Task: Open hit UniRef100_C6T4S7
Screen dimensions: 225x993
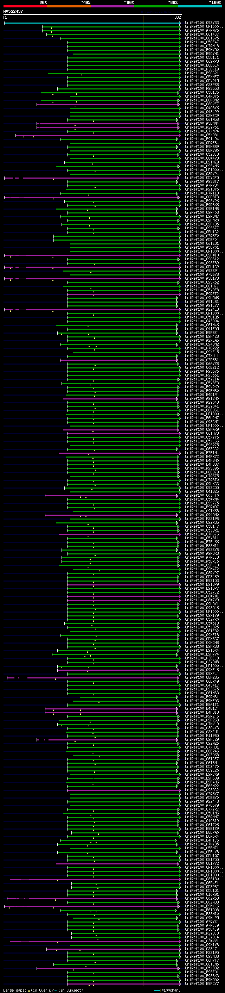Action: [202, 34]
